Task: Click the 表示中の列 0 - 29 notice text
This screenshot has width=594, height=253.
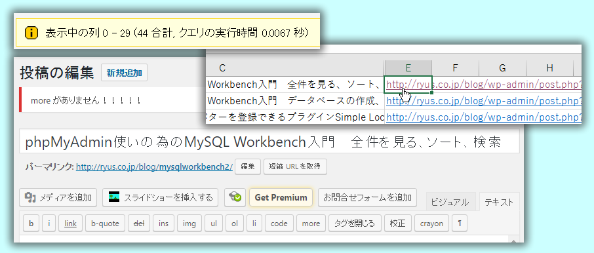Action: tap(177, 33)
